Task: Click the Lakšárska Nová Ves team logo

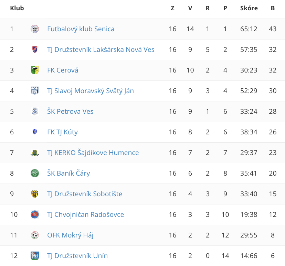Action: pos(35,49)
